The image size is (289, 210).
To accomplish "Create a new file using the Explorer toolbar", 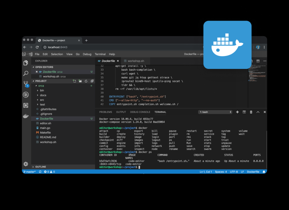I will pyautogui.click(x=74, y=81).
